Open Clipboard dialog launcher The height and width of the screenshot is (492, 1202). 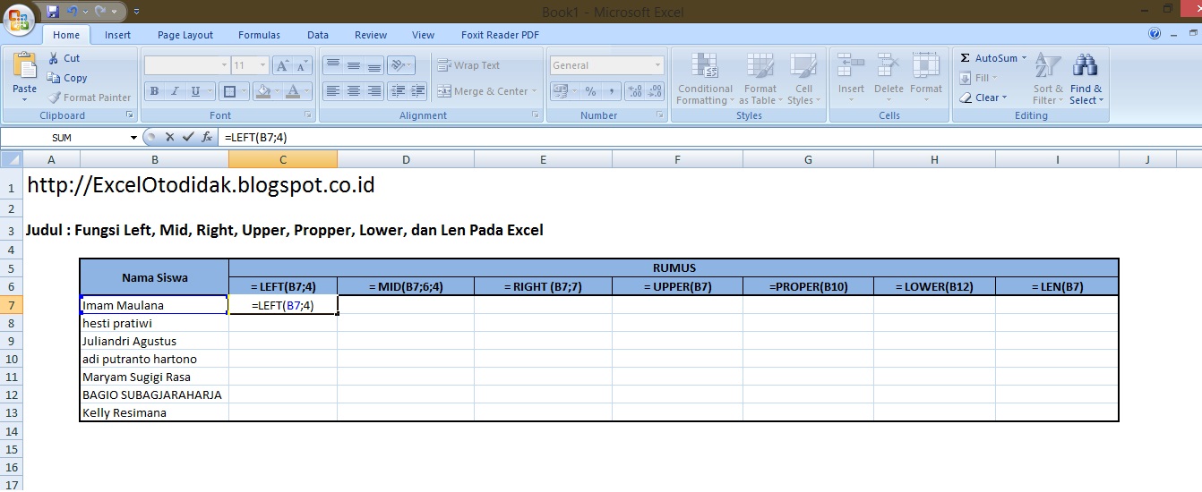(x=130, y=115)
